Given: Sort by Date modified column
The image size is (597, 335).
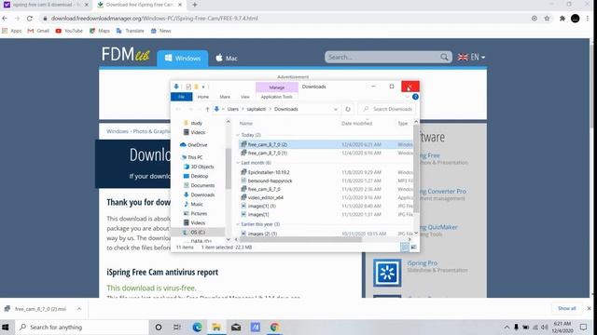Looking at the screenshot, I should pyautogui.click(x=356, y=124).
